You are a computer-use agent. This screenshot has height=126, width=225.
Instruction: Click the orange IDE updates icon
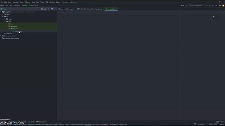[x=223, y=6]
